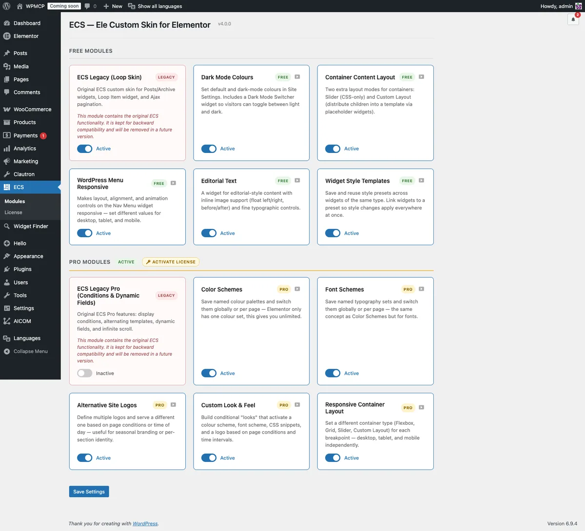
Task: Open Tools menu link
Action: click(x=30, y=295)
